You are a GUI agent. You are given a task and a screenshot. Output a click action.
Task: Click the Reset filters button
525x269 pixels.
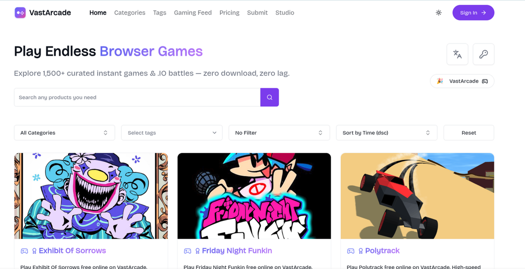469,133
